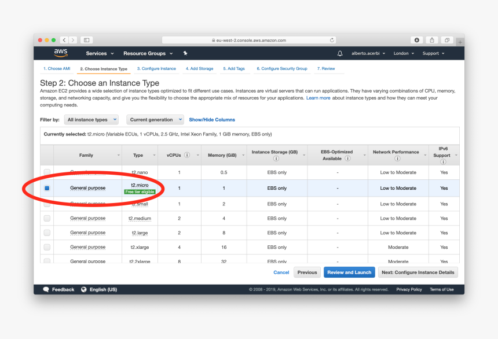Click the vCPUs info icon
This screenshot has width=498, height=339.
point(187,155)
